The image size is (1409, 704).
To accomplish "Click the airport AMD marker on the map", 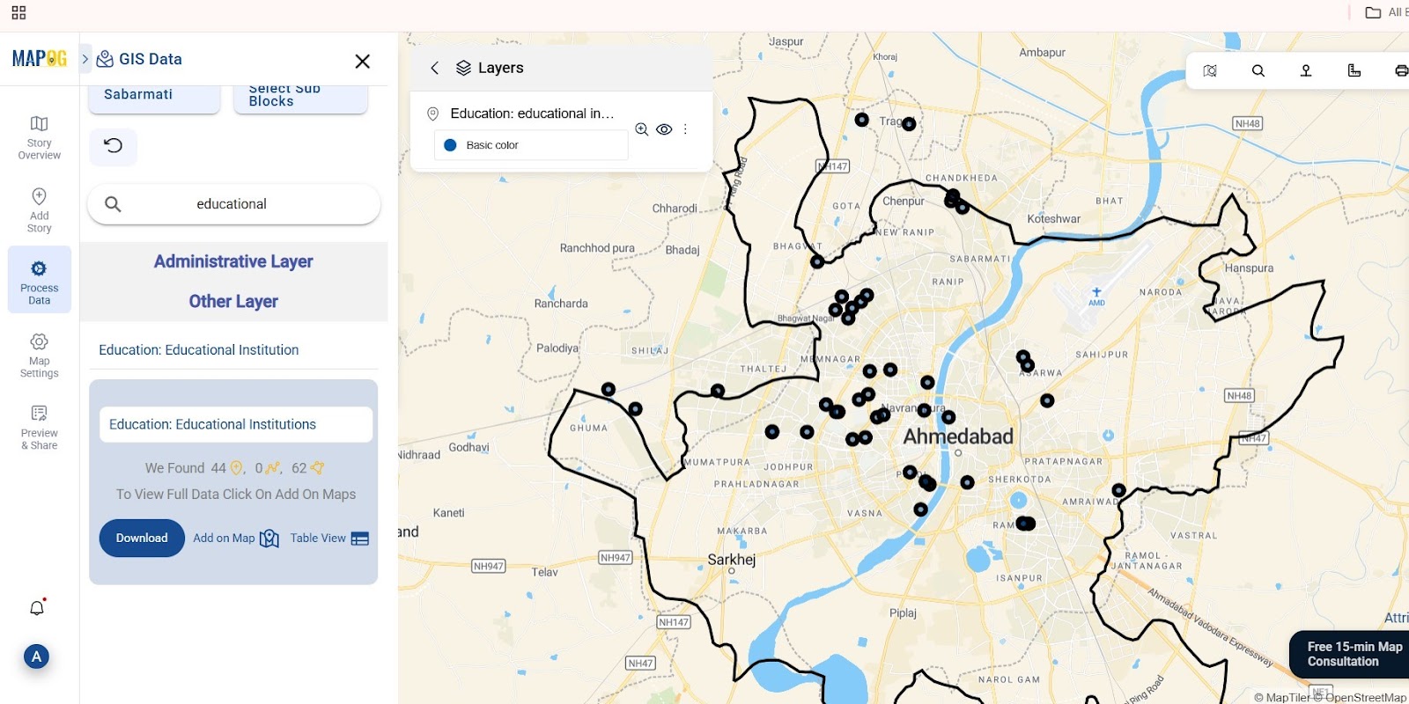I will point(1096,295).
